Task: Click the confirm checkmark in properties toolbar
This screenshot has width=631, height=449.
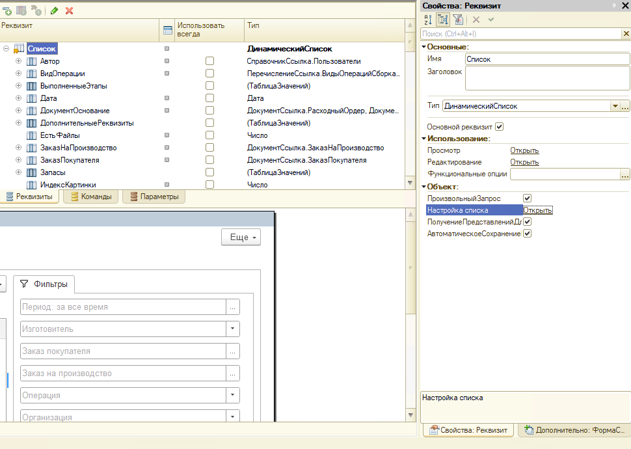Action: coord(491,20)
